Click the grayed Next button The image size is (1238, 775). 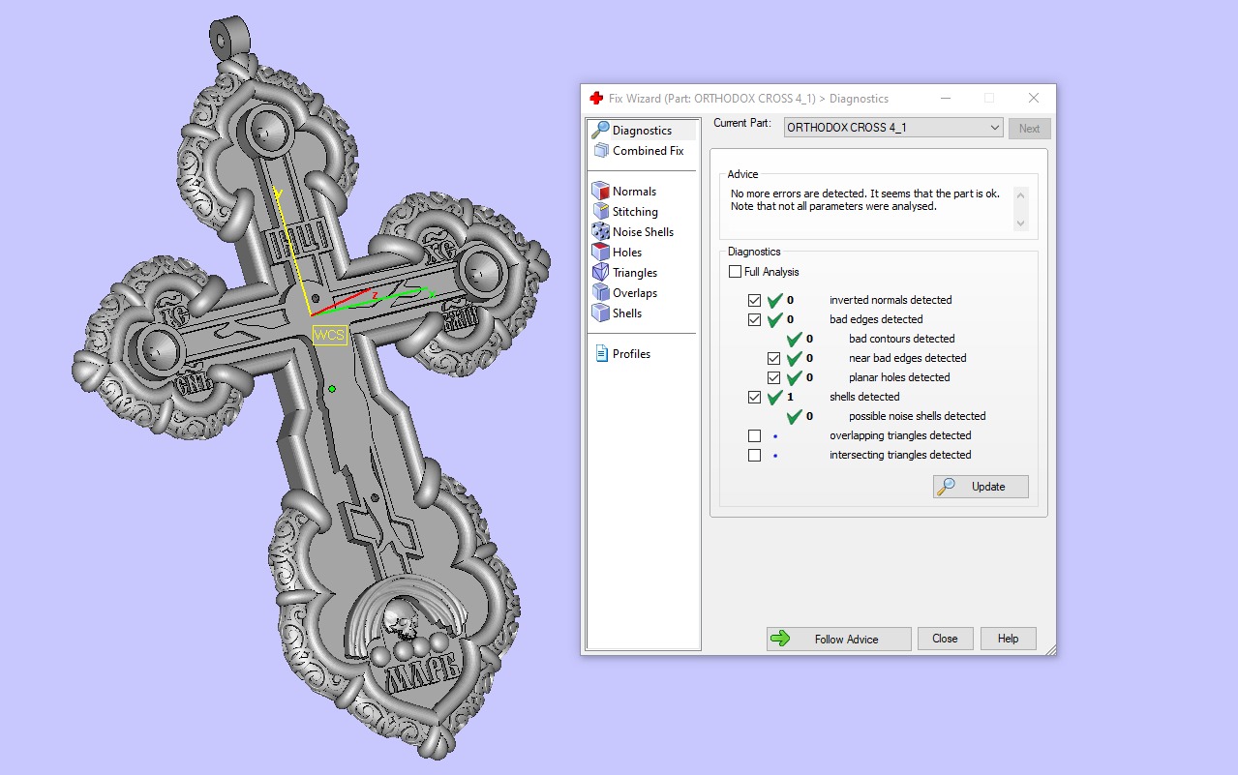coord(1029,128)
